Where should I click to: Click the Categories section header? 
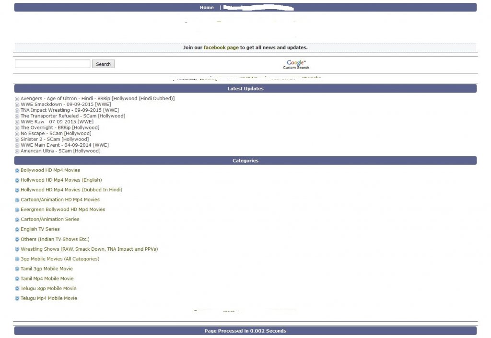[245, 161]
